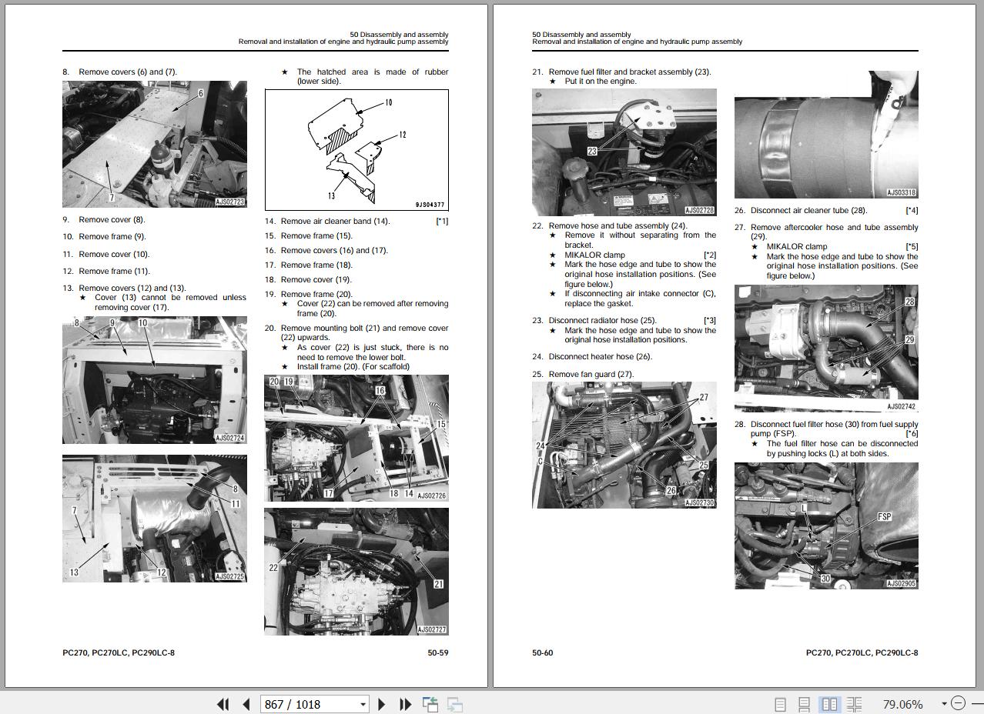Open the zoom percentage dropdown arrow
This screenshot has height=714, width=984.
[944, 703]
